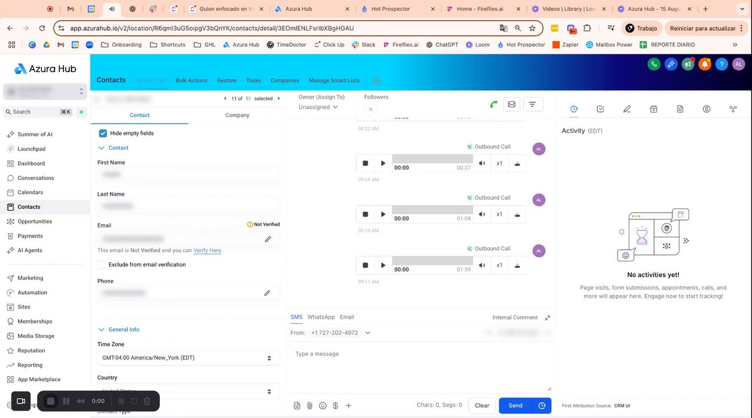Open the notifications bell icon

tap(704, 64)
